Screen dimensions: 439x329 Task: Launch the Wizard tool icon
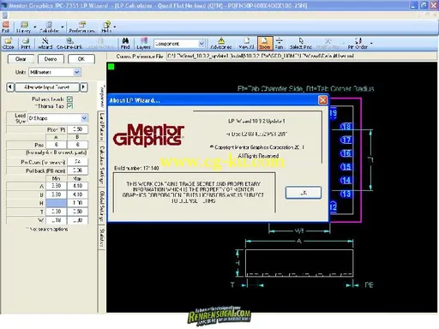coord(45,44)
